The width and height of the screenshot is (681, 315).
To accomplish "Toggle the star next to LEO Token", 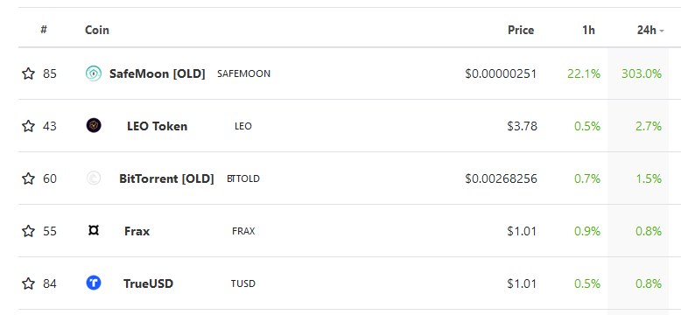I will coord(28,126).
